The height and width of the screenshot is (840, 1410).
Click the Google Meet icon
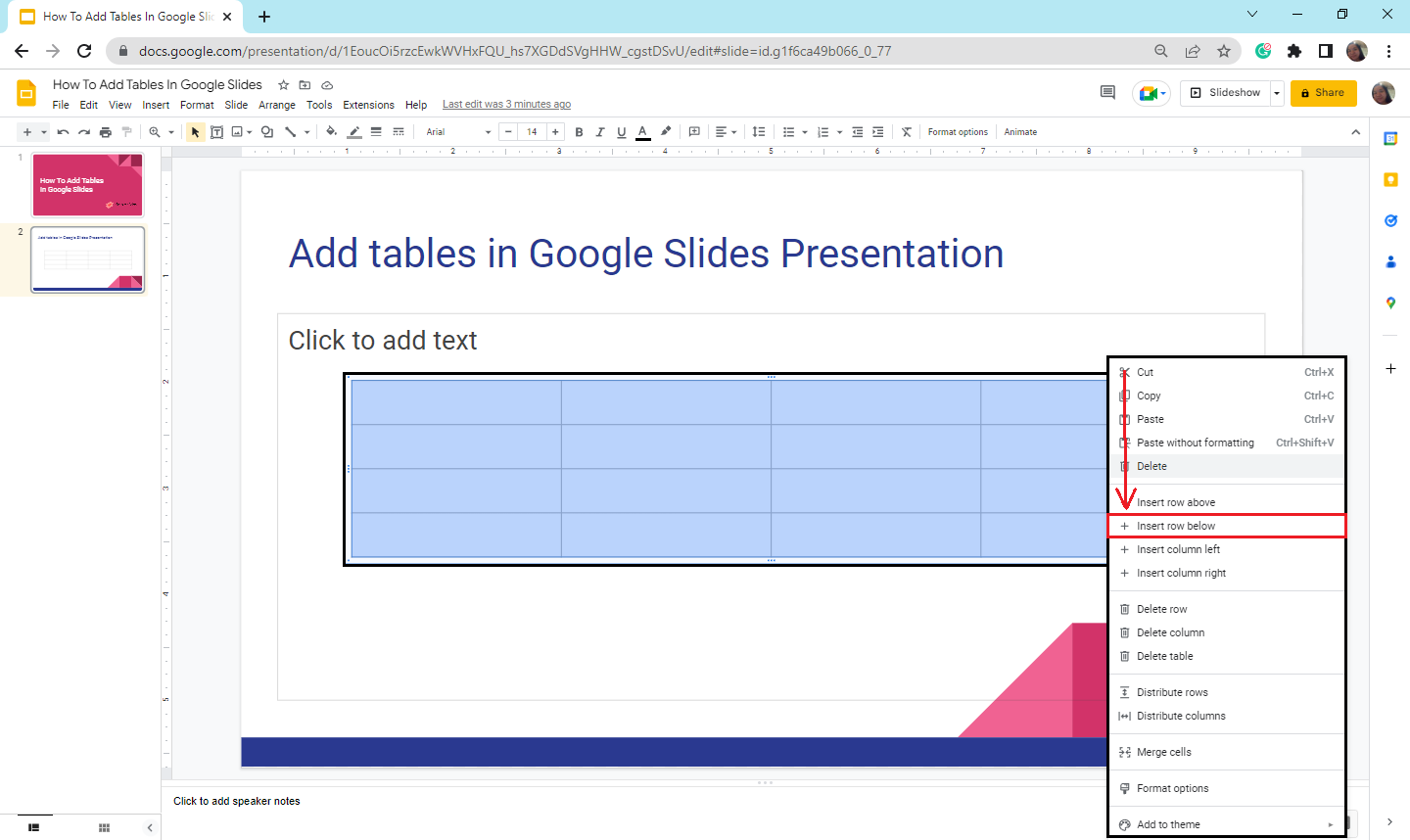[x=1151, y=93]
